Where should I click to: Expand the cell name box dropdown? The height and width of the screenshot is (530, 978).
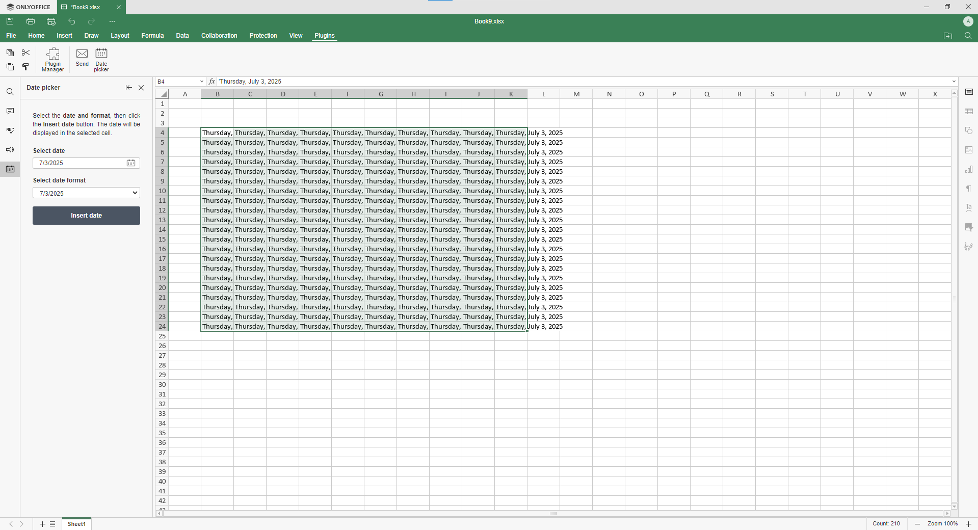point(202,82)
